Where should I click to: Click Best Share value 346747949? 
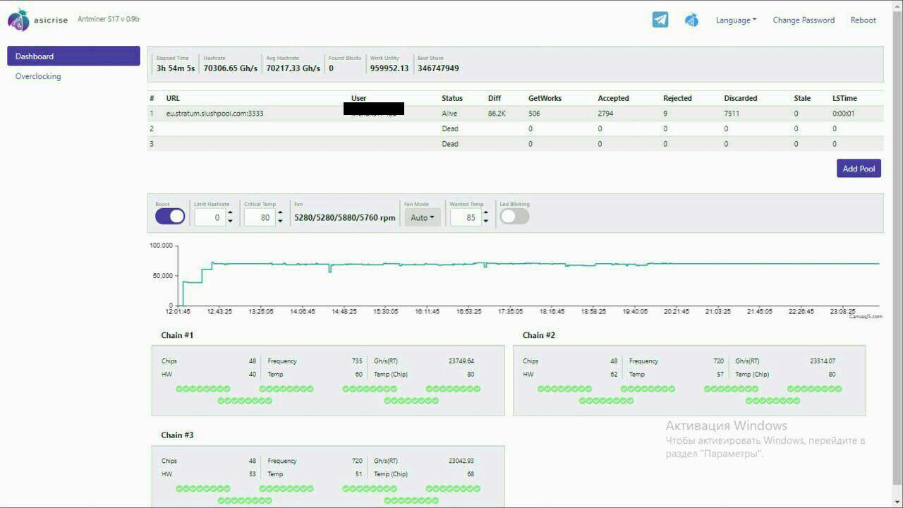(438, 68)
